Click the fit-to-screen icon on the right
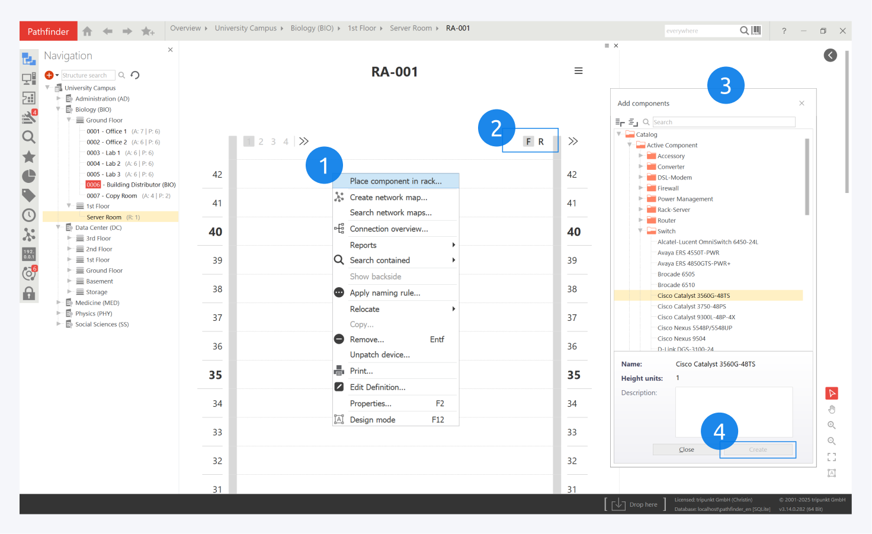Image resolution: width=872 pixels, height=534 pixels. click(831, 456)
